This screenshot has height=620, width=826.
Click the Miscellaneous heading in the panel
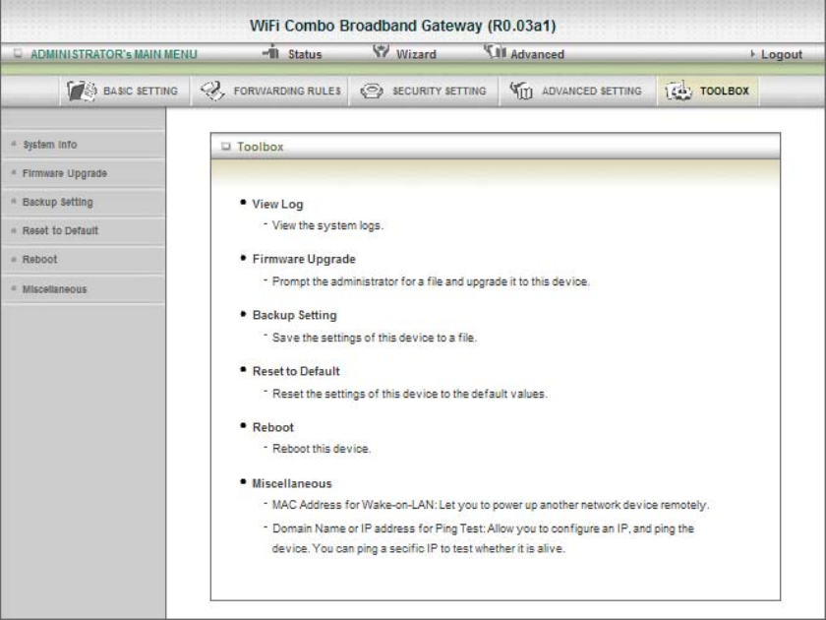(292, 483)
